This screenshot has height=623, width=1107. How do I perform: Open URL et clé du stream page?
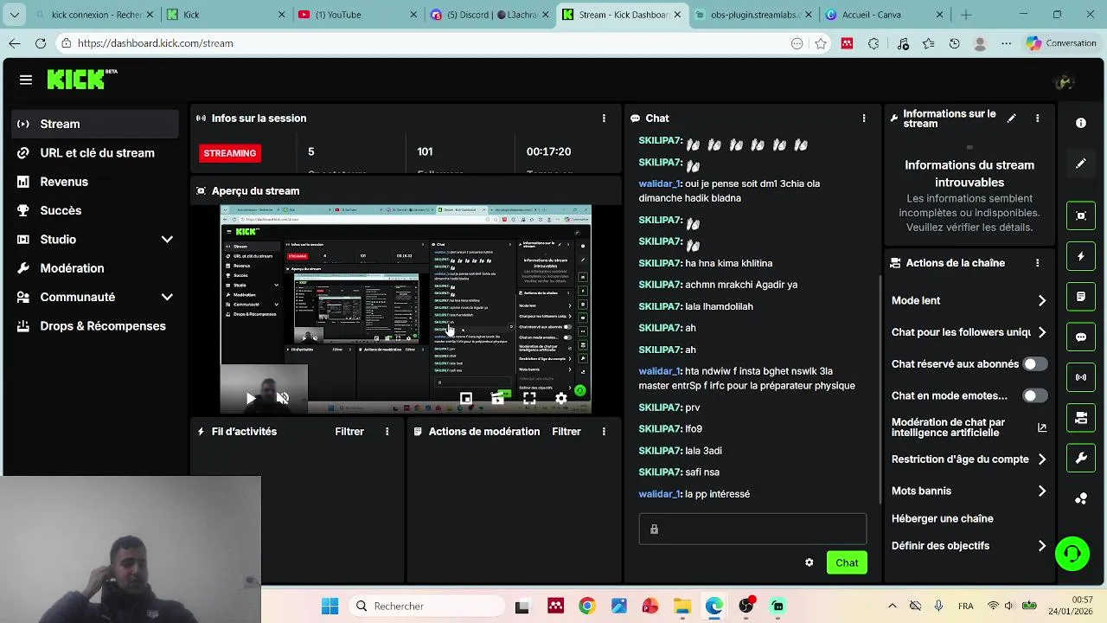point(95,153)
